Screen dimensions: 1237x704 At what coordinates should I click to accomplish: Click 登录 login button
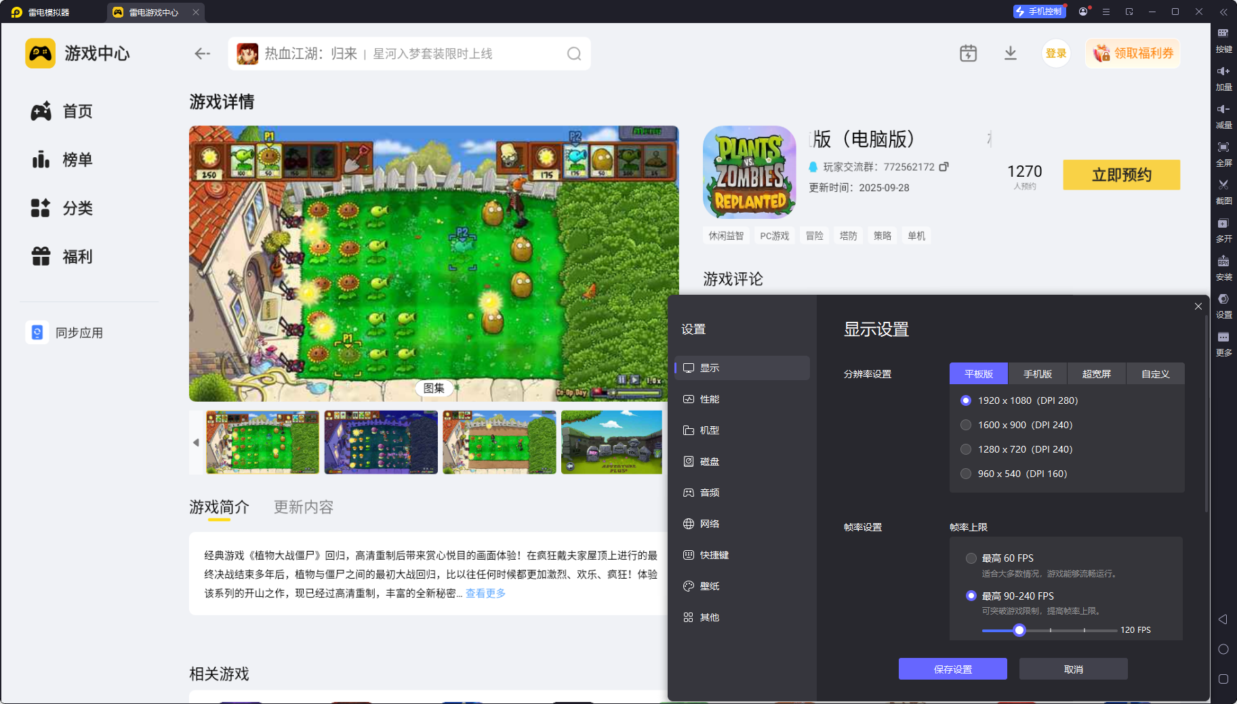coord(1056,54)
